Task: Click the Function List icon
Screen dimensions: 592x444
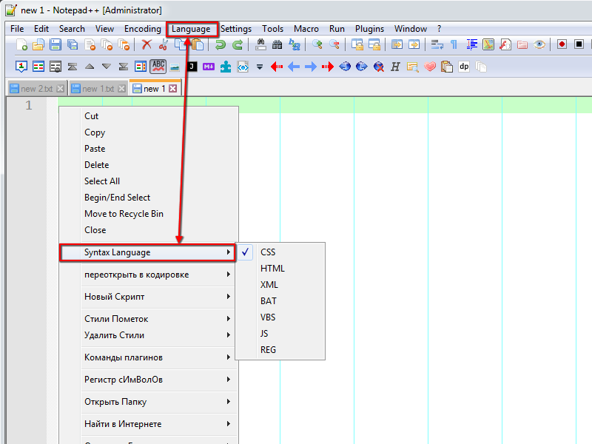Action: pos(505,44)
